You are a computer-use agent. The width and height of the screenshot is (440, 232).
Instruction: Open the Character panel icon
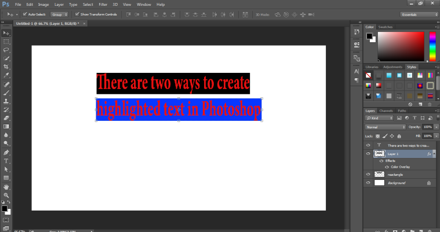357,71
